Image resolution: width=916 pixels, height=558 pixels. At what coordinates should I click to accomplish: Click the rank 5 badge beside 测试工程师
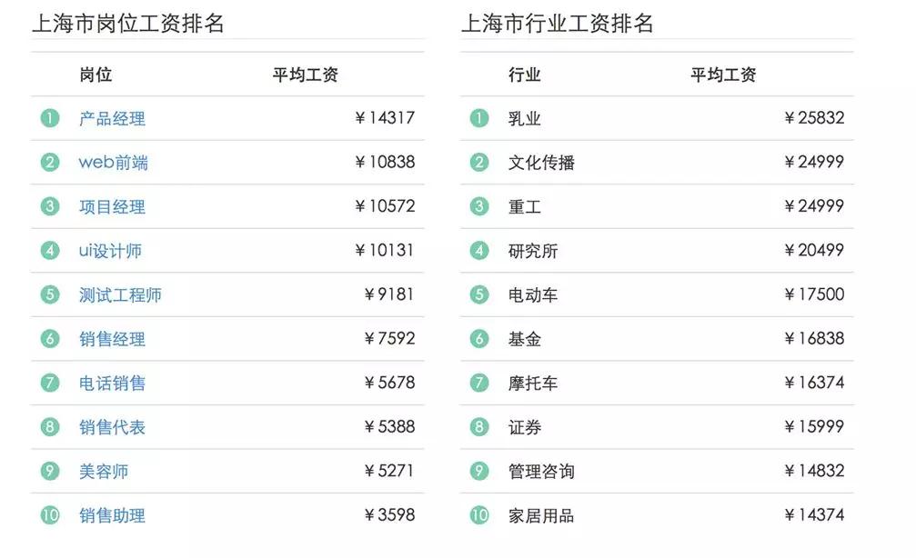(50, 294)
